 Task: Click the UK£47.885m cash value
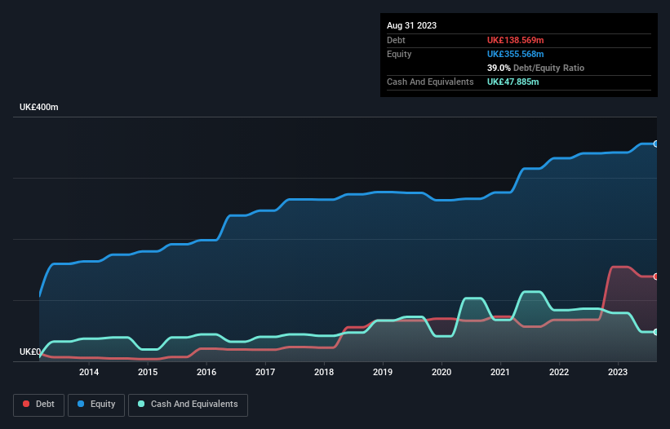512,82
